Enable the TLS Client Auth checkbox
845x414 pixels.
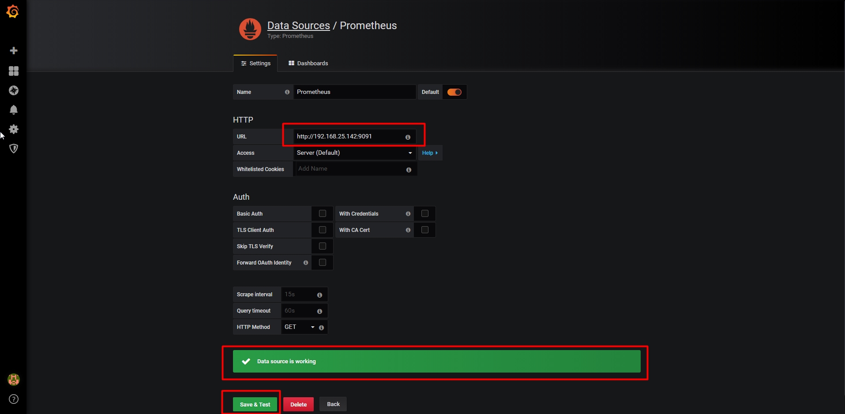click(323, 230)
